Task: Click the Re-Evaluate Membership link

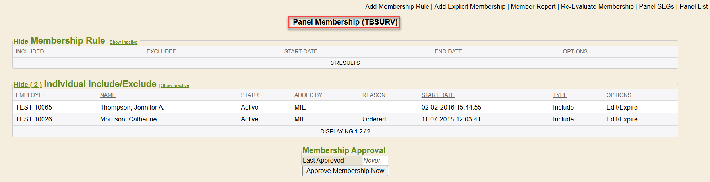Action: click(x=597, y=6)
